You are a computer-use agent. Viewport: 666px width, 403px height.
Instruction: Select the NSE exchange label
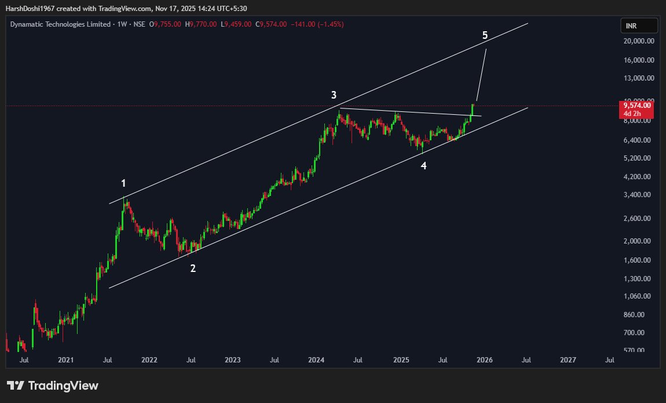[140, 24]
